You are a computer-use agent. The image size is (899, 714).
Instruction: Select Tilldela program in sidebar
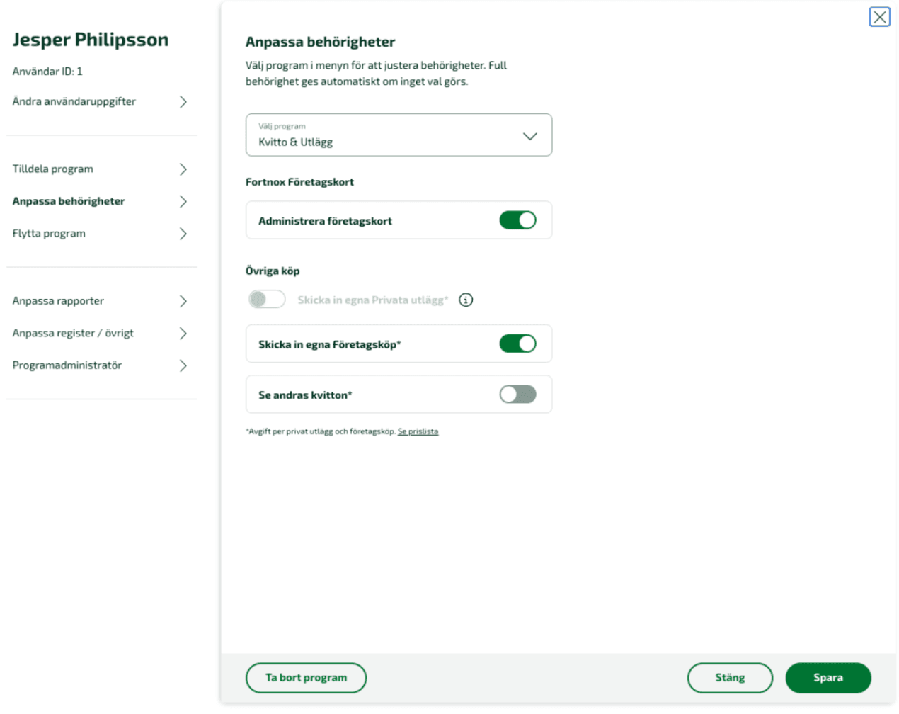(53, 169)
